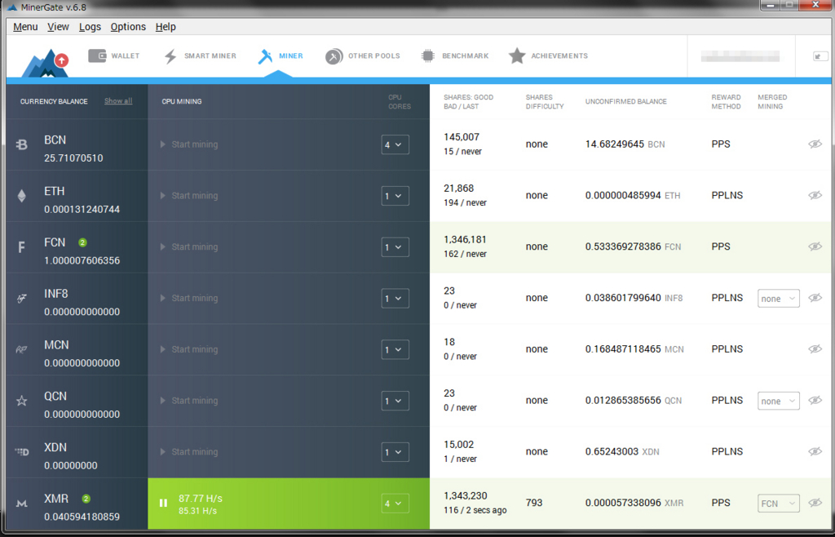This screenshot has height=537, width=835.
Task: Click the red update arrow badge
Action: pos(62,60)
